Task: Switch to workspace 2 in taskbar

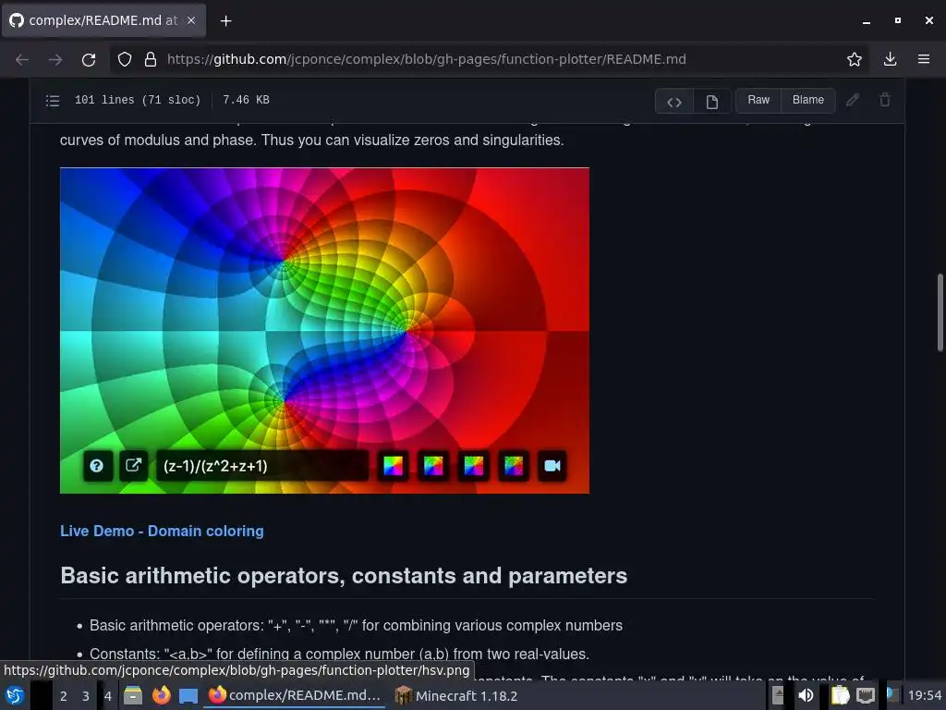Action: 64,696
